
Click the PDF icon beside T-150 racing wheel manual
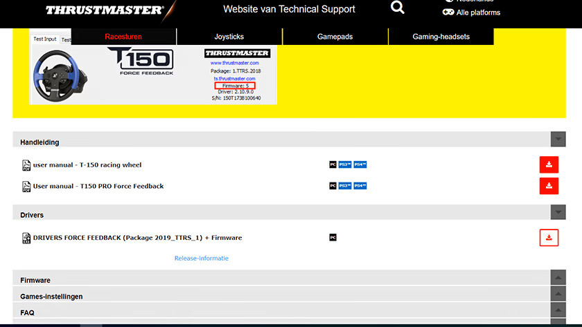coord(26,165)
